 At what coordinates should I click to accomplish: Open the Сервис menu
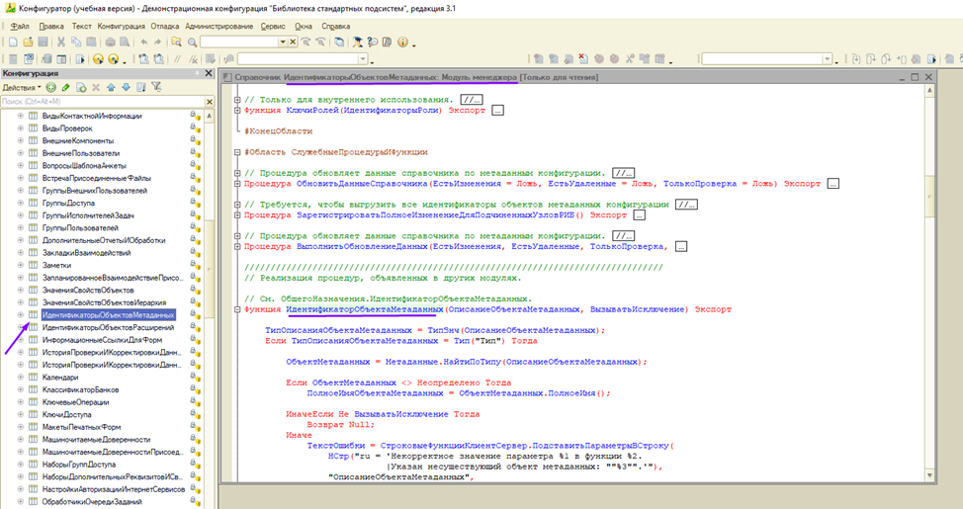(273, 27)
